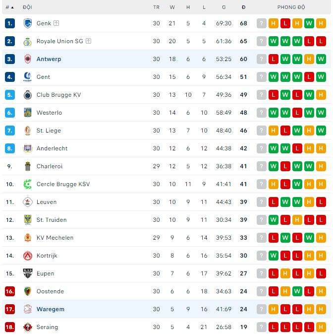Click the Seraing club crest icon

click(28, 327)
